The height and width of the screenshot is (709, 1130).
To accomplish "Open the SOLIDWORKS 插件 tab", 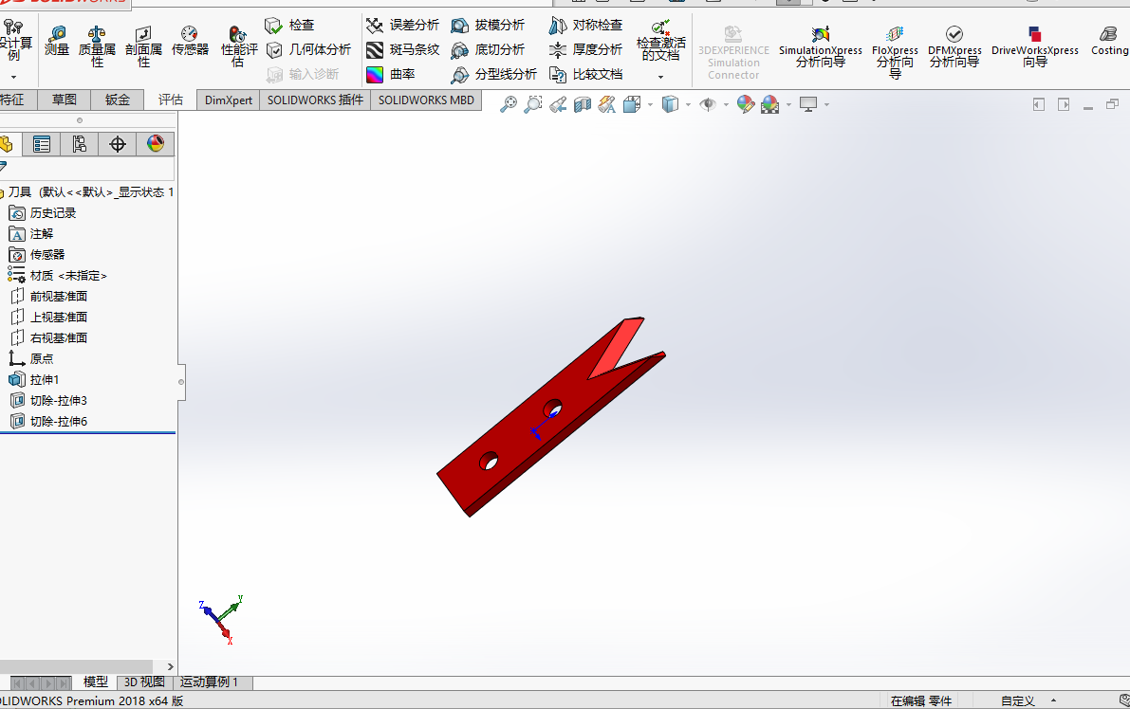I will click(x=315, y=100).
